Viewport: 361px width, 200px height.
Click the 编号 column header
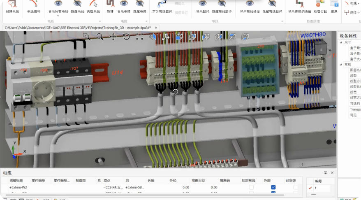tap(318, 181)
